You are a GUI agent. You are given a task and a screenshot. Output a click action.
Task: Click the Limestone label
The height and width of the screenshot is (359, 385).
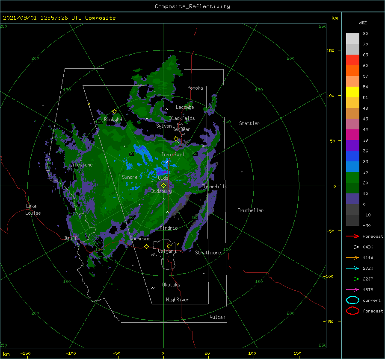point(81,165)
